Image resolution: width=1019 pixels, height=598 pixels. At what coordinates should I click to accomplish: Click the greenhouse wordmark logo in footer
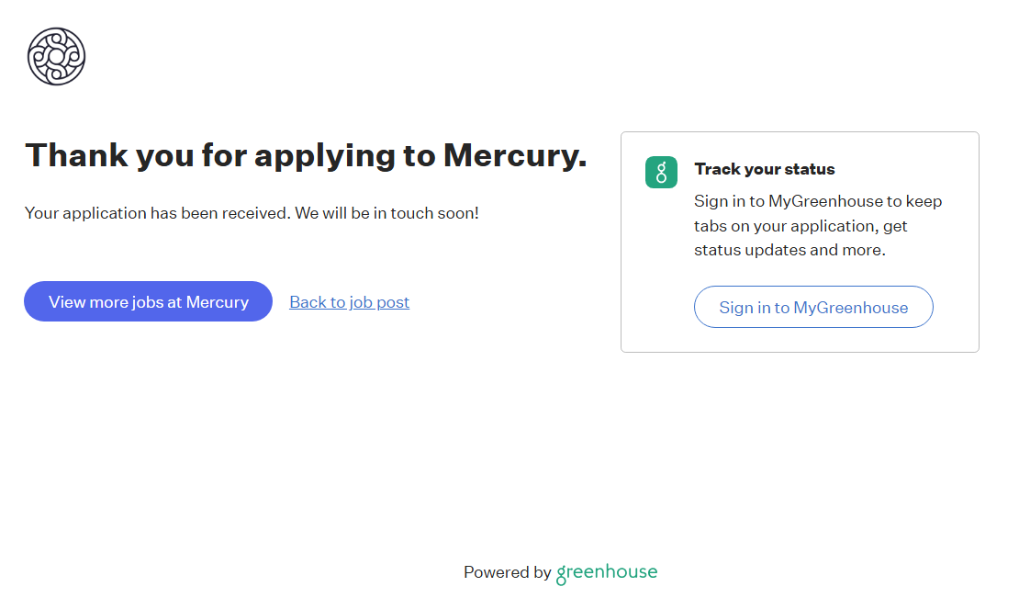point(607,572)
